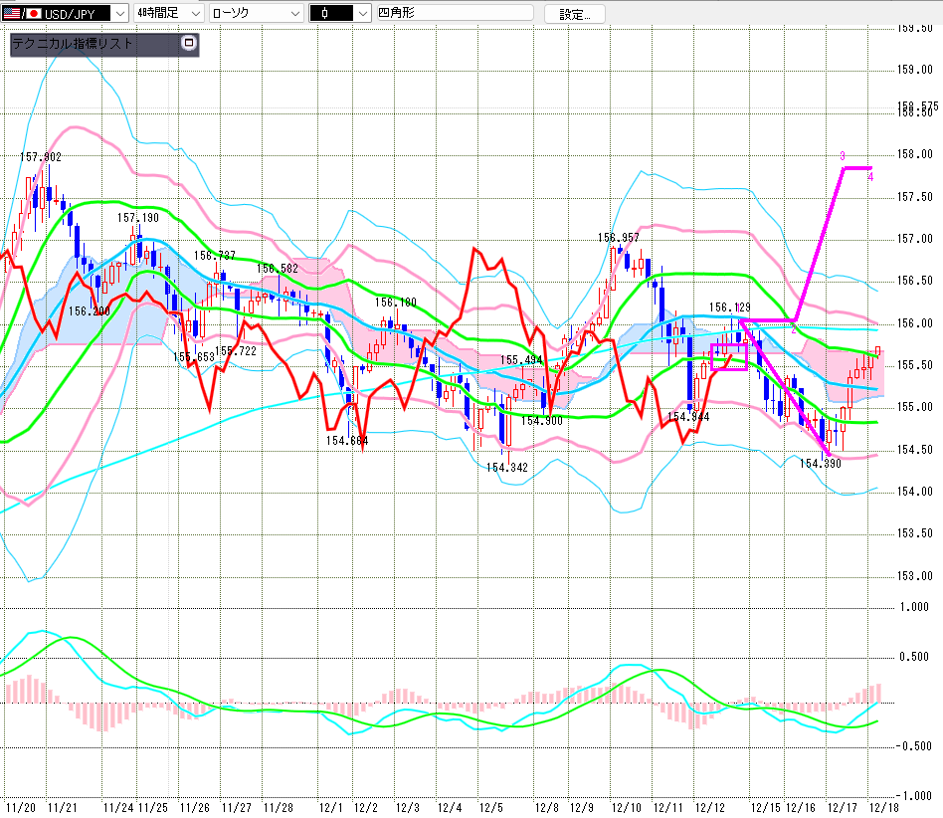Click the 158.00 level on price axis
The width and height of the screenshot is (943, 818).
[914, 154]
